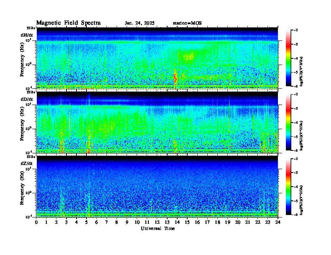Viewport: 331px width, 255px height.
Task: Click the dD/dt panel label
Action: coord(27,99)
